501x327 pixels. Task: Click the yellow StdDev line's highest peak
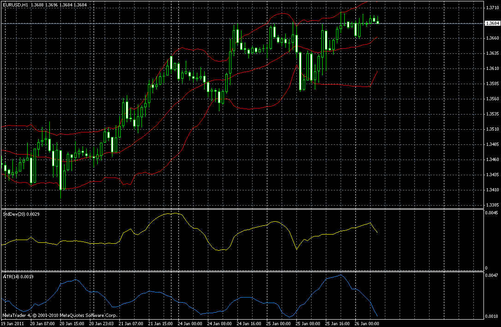pos(176,213)
